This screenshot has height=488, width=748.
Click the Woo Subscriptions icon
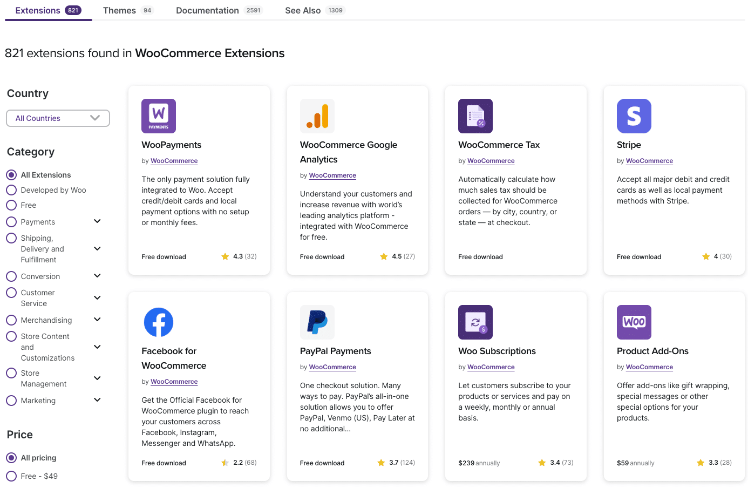(x=475, y=322)
